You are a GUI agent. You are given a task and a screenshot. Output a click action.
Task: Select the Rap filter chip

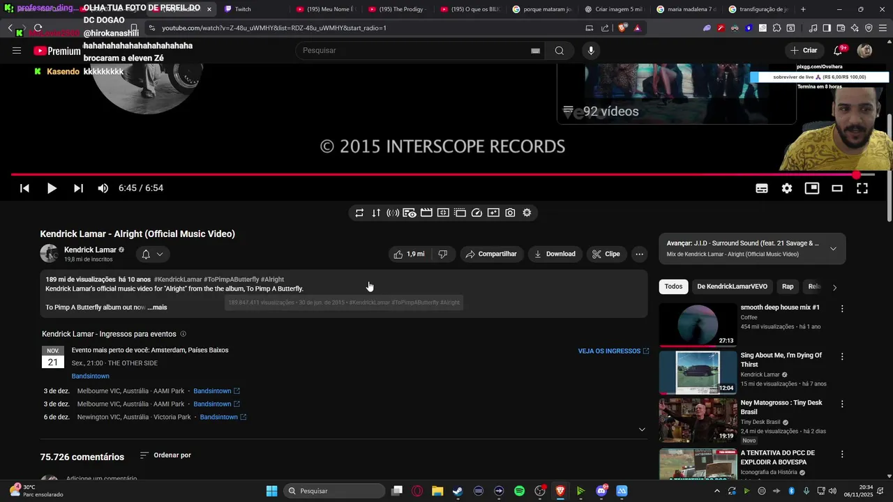tap(788, 287)
